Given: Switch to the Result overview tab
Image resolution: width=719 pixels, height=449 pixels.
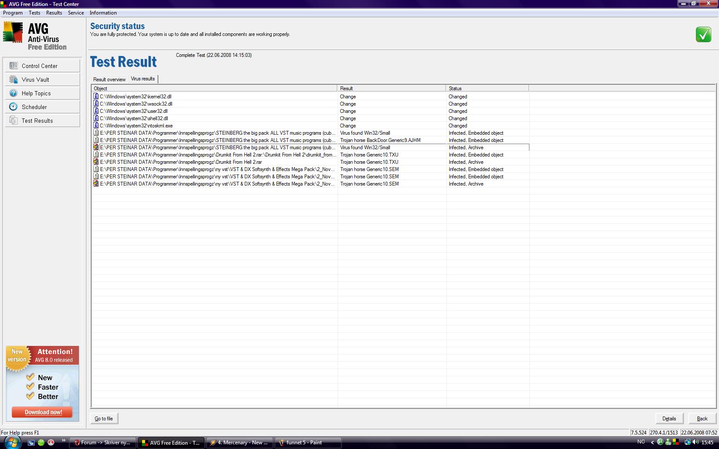Looking at the screenshot, I should (110, 80).
